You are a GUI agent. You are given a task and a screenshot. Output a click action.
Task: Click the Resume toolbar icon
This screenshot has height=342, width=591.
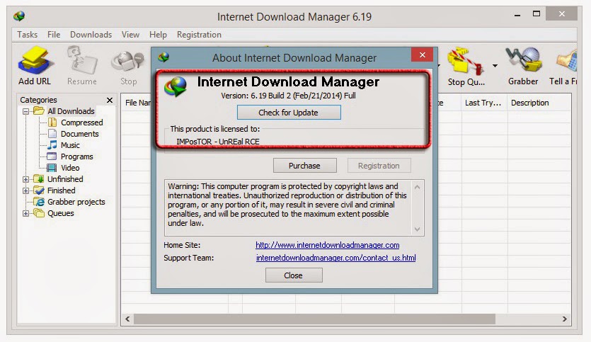click(82, 59)
